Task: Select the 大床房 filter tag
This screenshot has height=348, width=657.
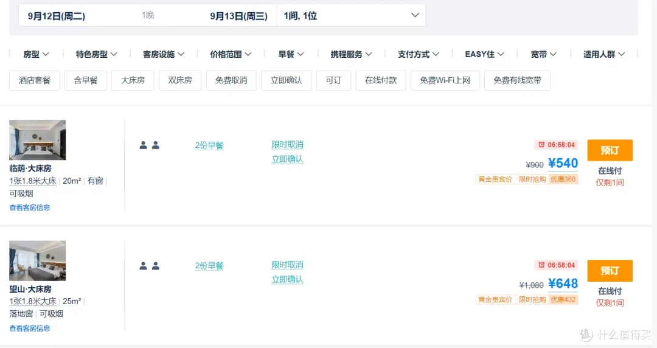Action: pyautogui.click(x=133, y=80)
